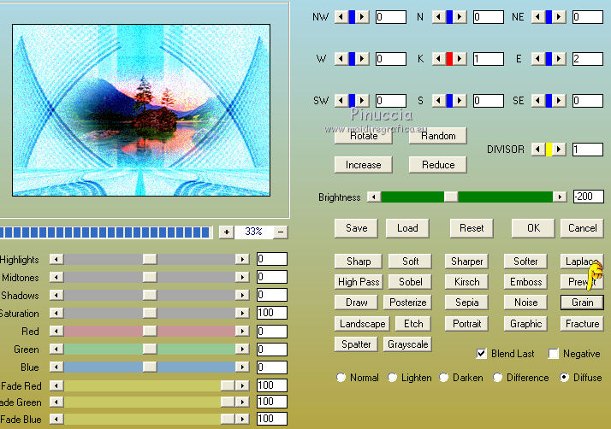Click the NE left arrow stepper
Screen dimensions: 611x429
click(538, 17)
